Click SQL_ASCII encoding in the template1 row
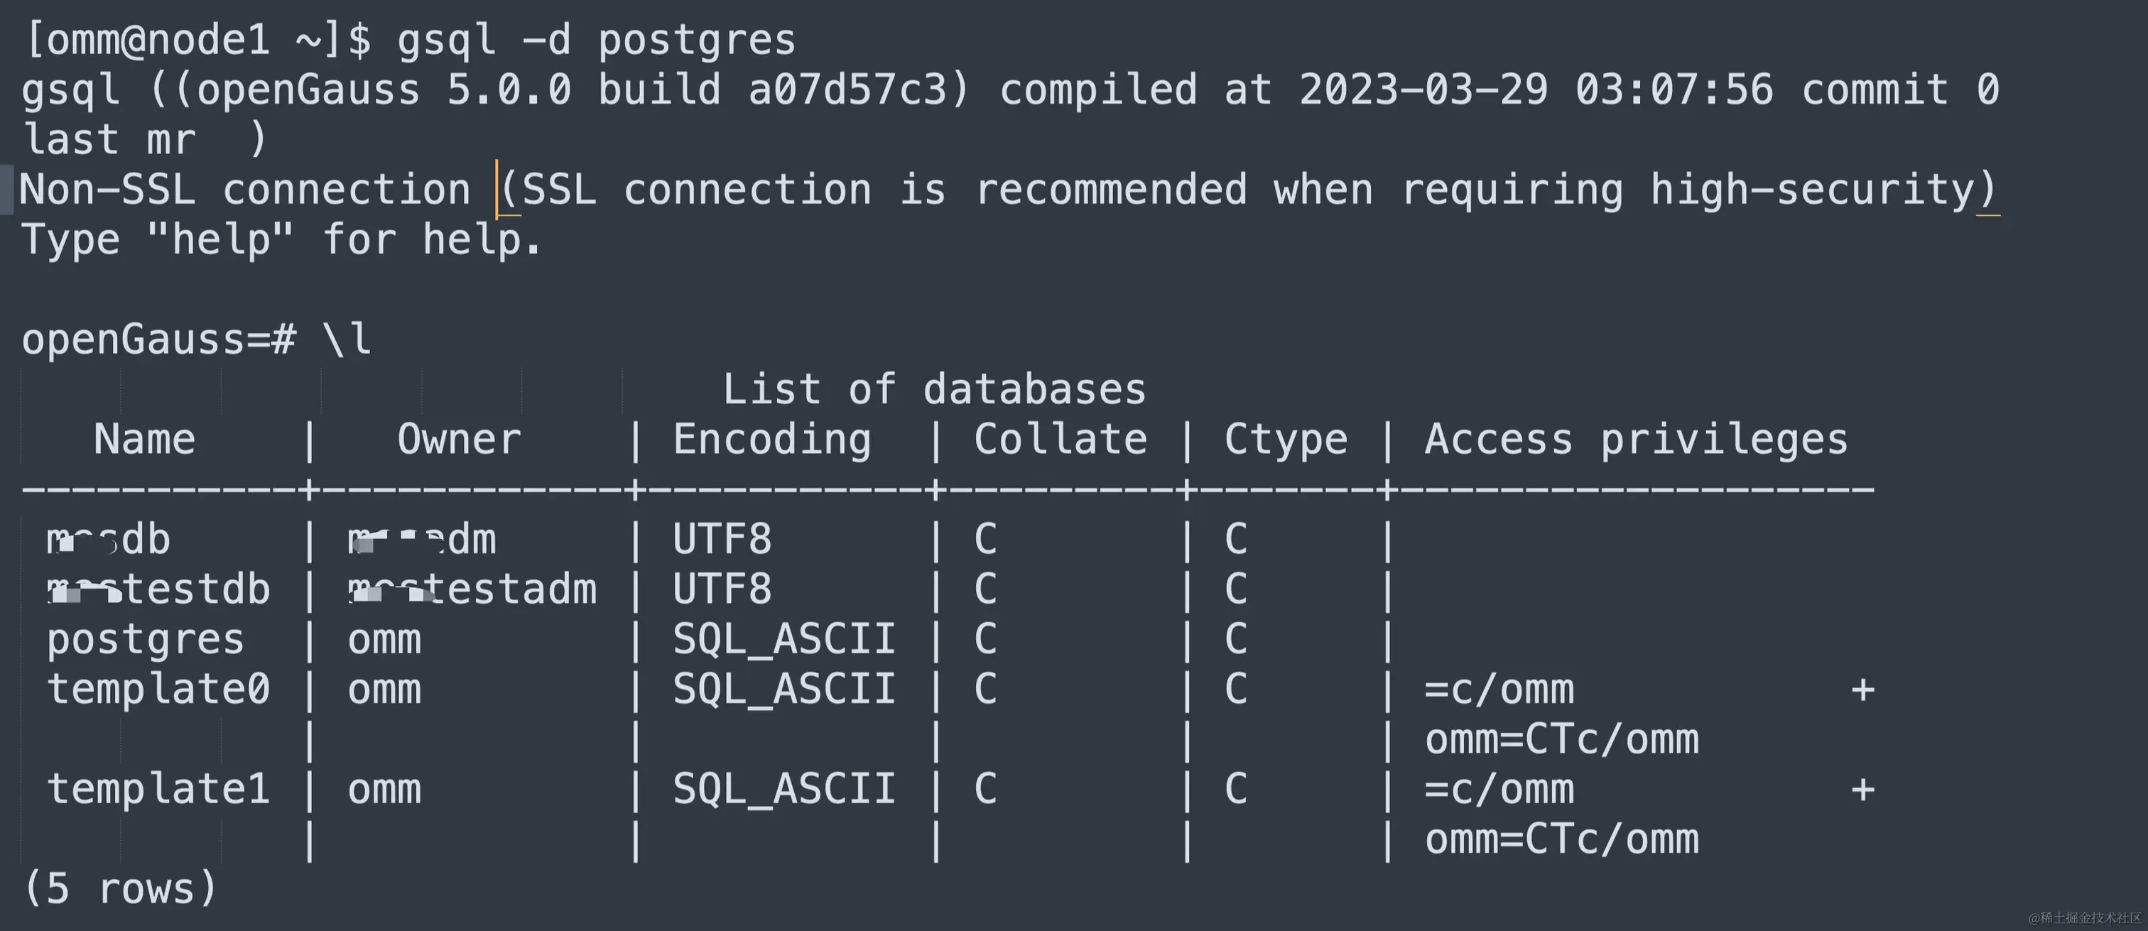The width and height of the screenshot is (2148, 931). pyautogui.click(x=783, y=789)
